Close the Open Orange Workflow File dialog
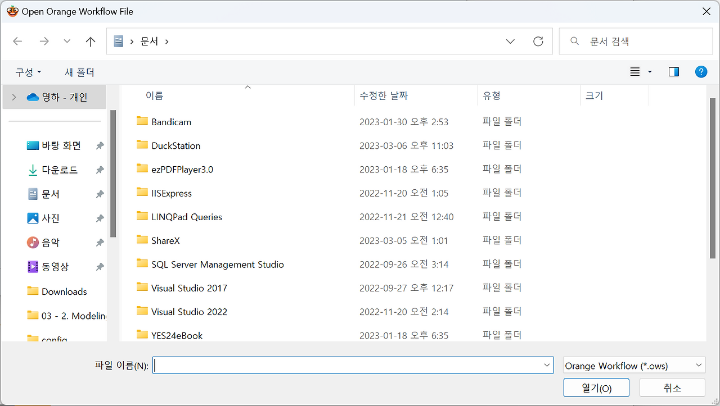The width and height of the screenshot is (720, 406). [706, 11]
